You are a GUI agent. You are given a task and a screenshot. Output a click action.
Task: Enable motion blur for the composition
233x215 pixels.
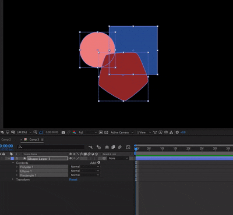pyautogui.click(x=119, y=147)
